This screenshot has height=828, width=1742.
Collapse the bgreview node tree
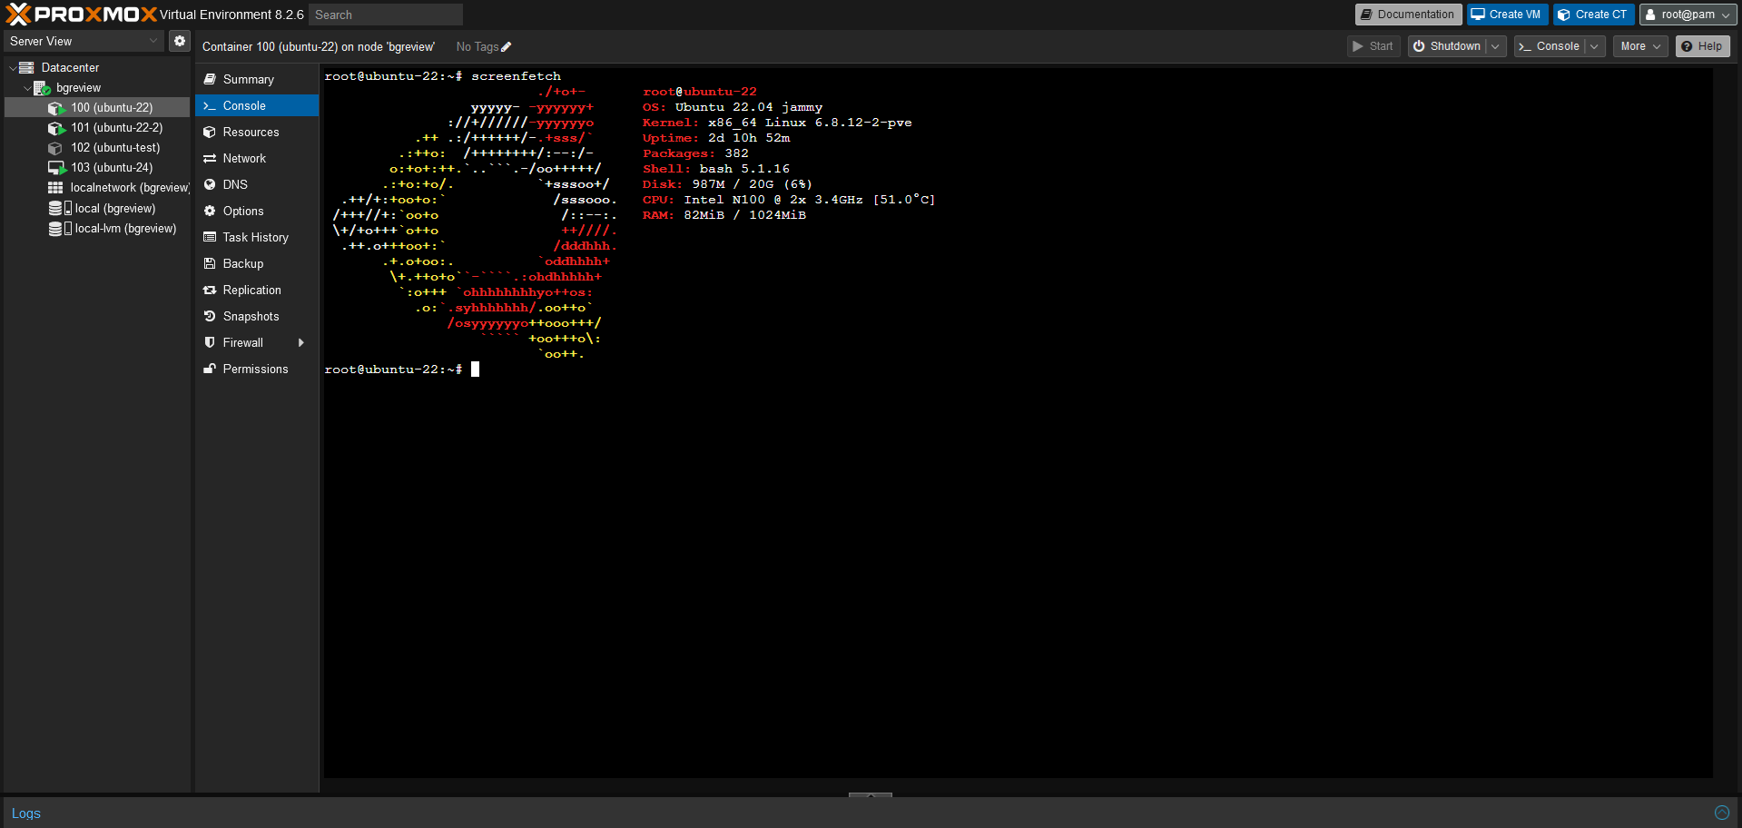(26, 88)
